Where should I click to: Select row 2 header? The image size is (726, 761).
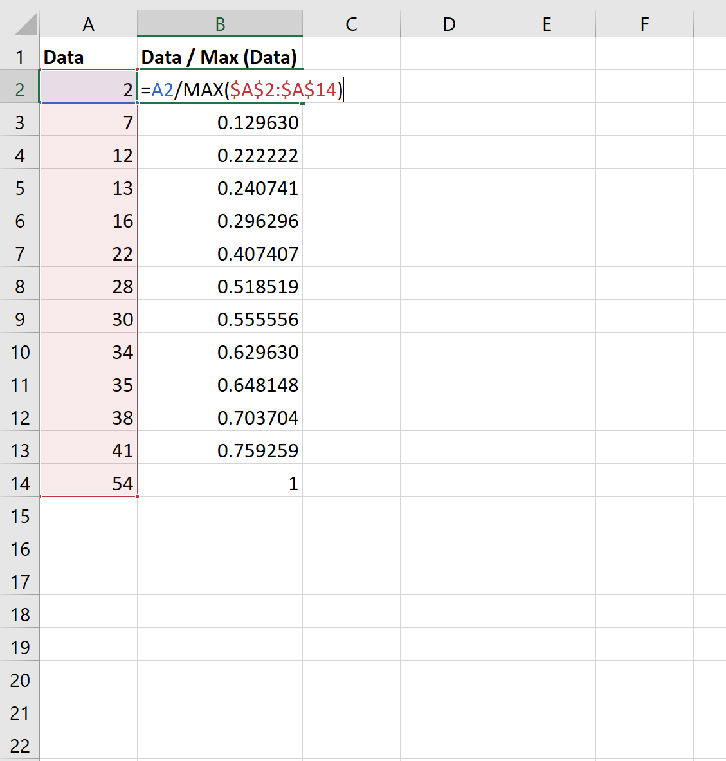click(x=19, y=90)
